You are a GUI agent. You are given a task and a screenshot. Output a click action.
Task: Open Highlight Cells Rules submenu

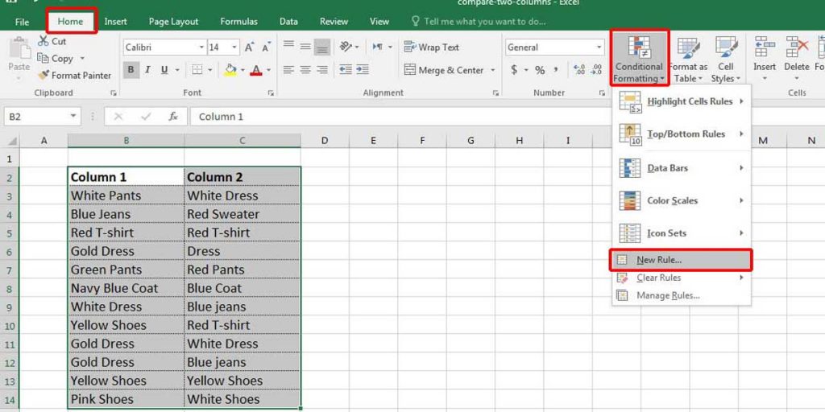[682, 101]
